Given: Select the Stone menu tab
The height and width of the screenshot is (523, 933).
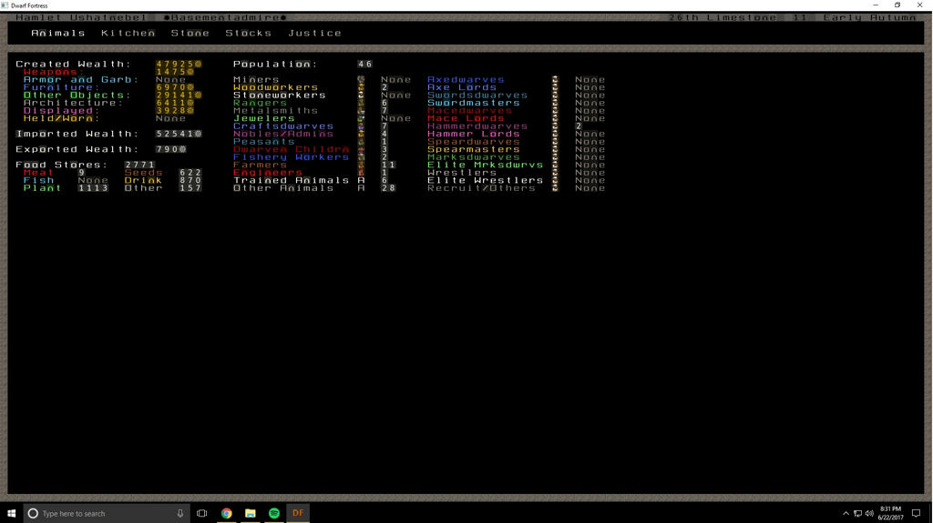Looking at the screenshot, I should click(x=190, y=33).
